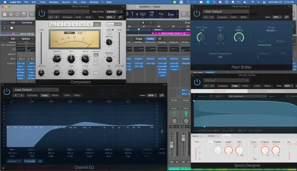Click the next preset arrow in Compressor

point(57,17)
